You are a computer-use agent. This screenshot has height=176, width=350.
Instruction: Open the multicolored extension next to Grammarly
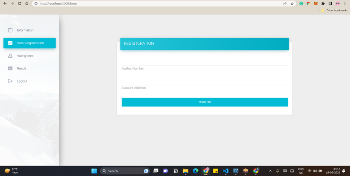[x=308, y=3]
